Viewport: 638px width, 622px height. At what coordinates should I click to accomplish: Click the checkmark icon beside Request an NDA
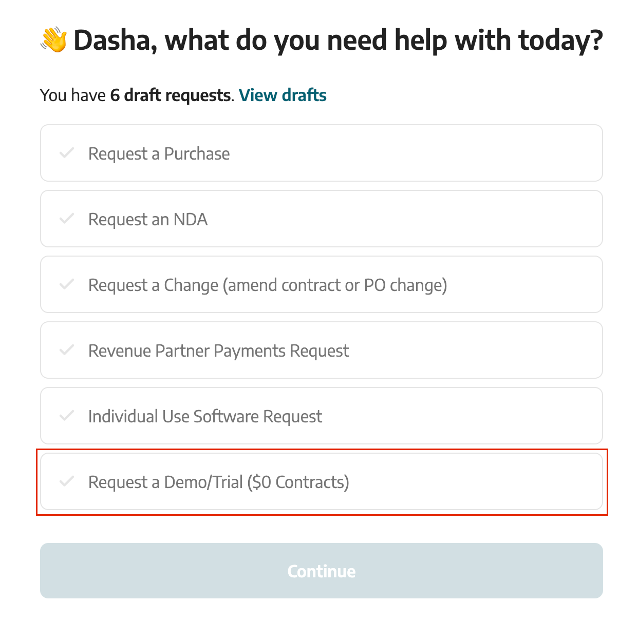tap(67, 219)
